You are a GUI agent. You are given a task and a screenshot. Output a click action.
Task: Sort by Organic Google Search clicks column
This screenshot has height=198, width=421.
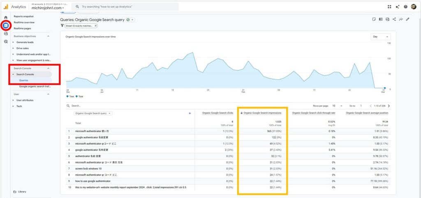click(218, 113)
